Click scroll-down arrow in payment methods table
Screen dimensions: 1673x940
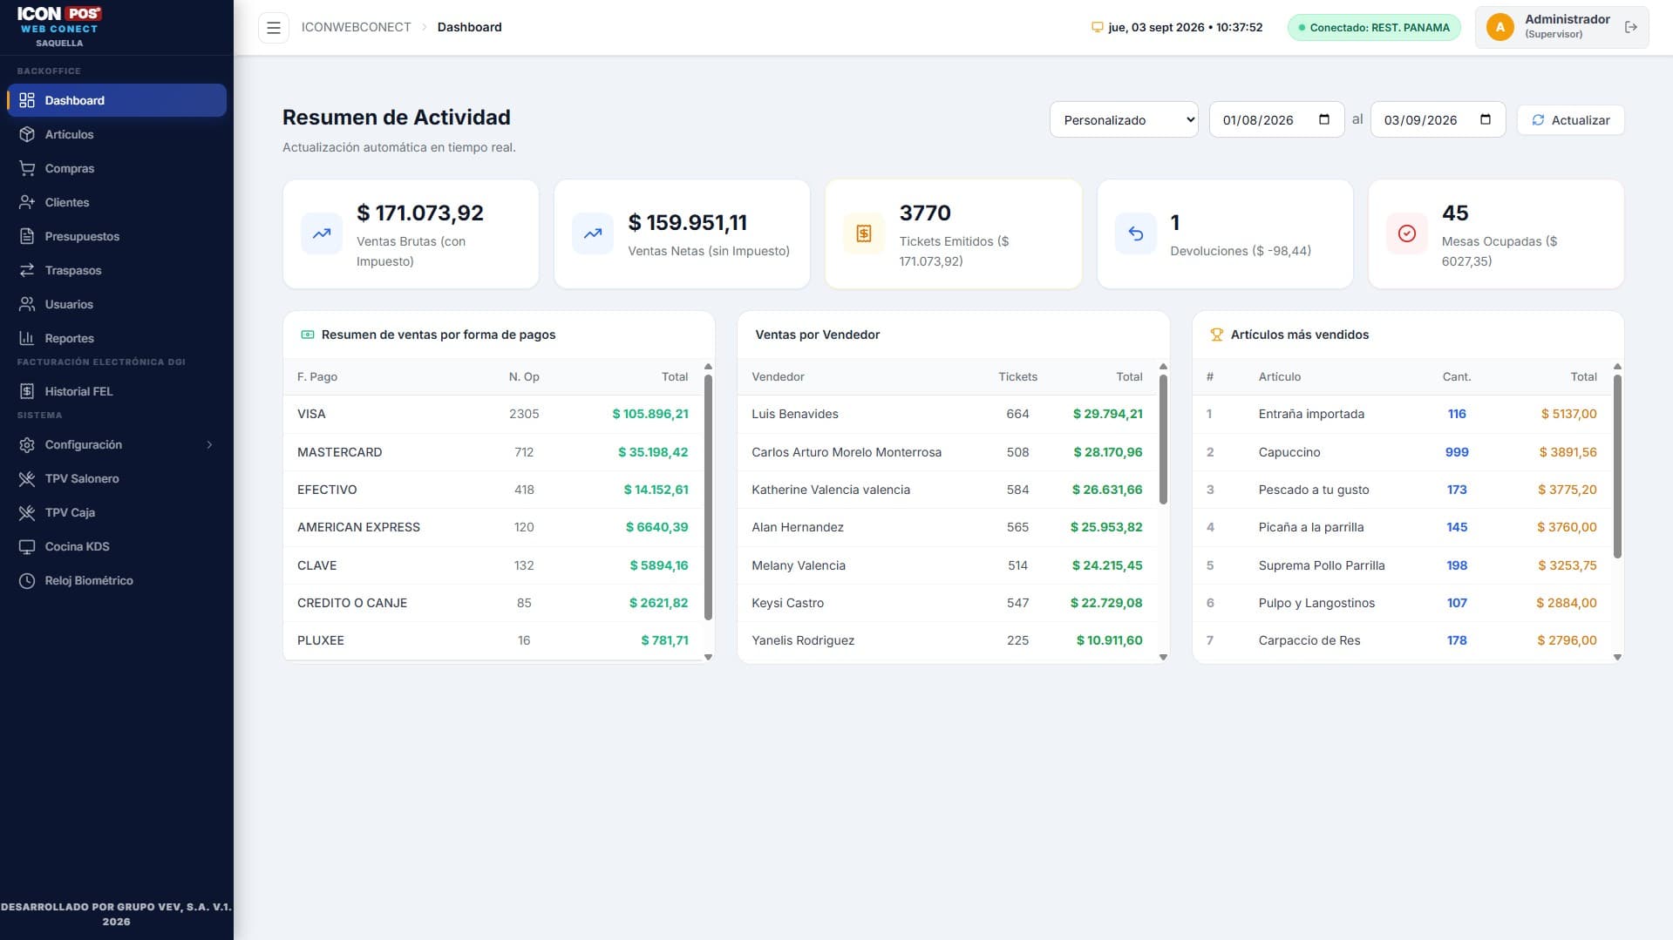point(708,657)
